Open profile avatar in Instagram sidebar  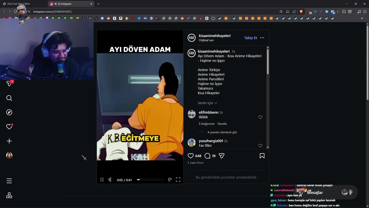(9, 155)
